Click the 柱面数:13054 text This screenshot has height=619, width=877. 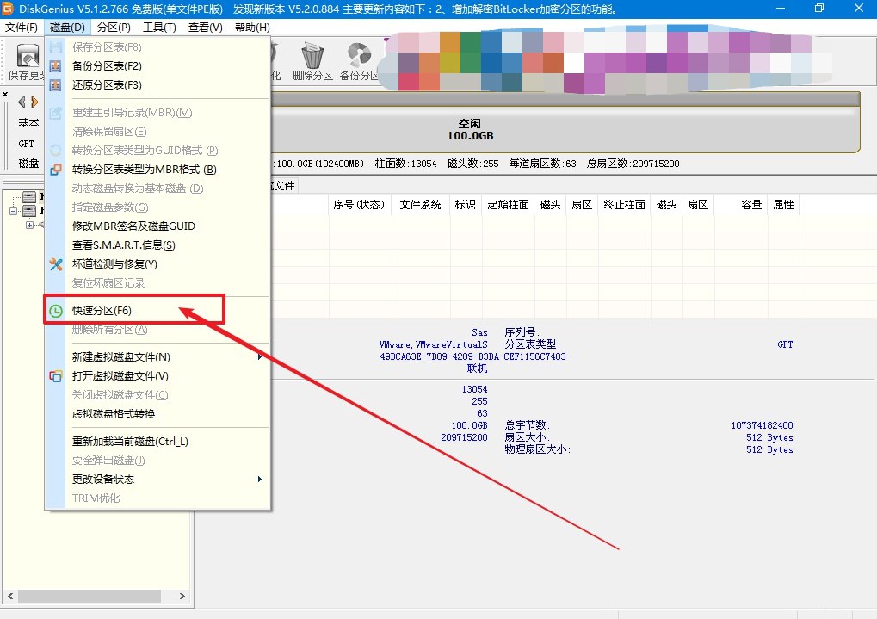(405, 164)
